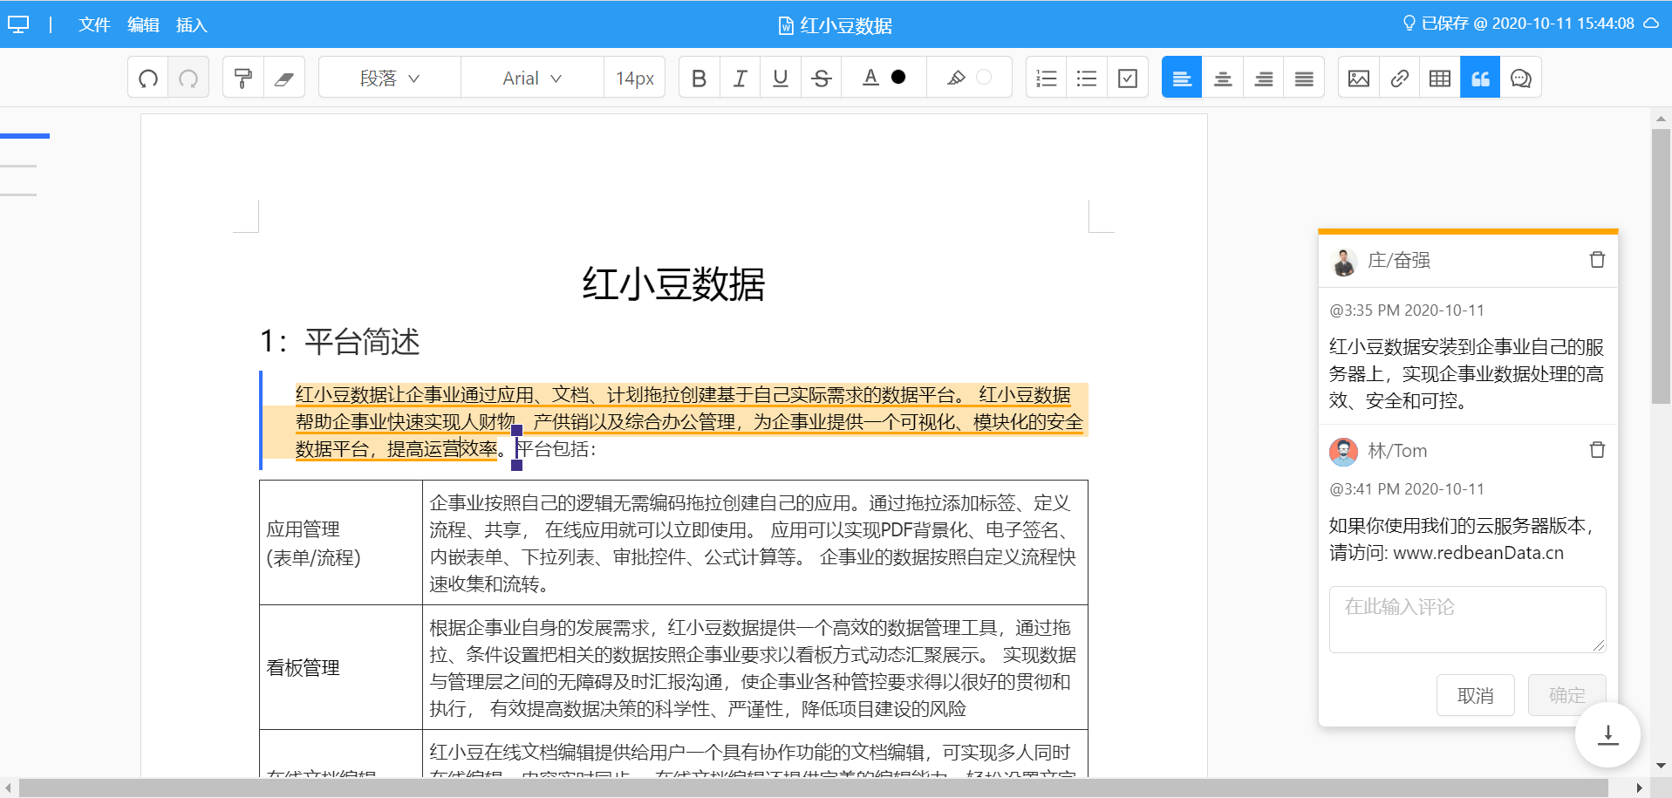Select the first outline bar in sidebar

[24, 136]
